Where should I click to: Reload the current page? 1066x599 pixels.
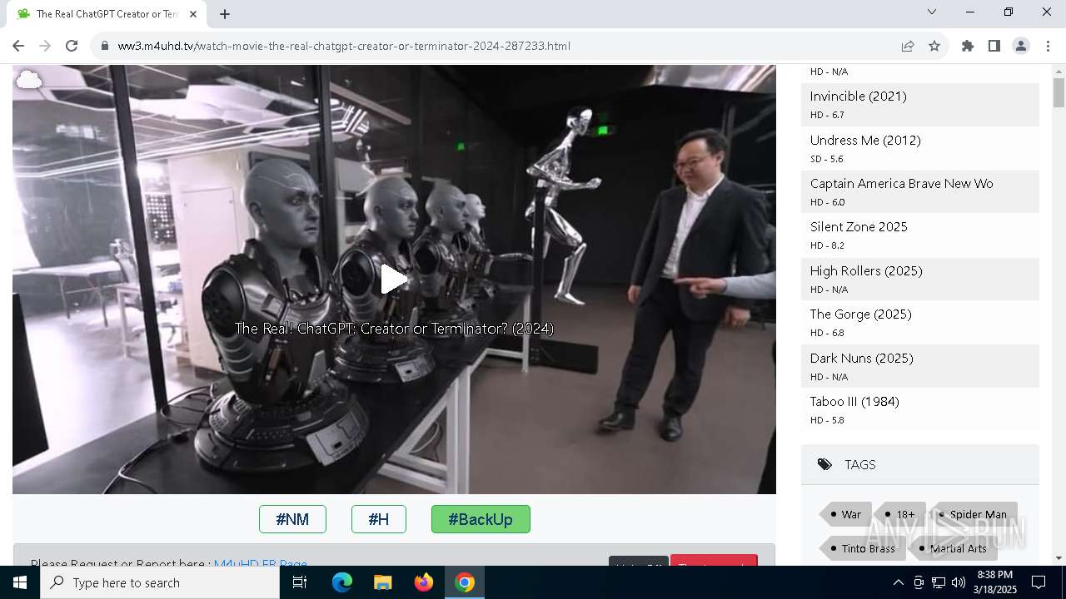[x=72, y=46]
